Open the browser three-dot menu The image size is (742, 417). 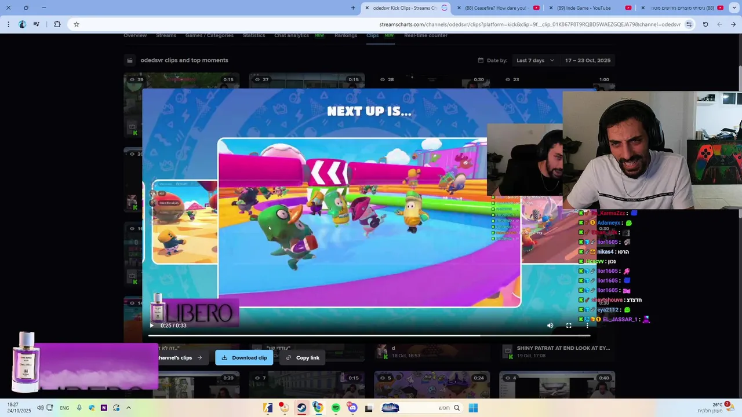[x=8, y=24]
